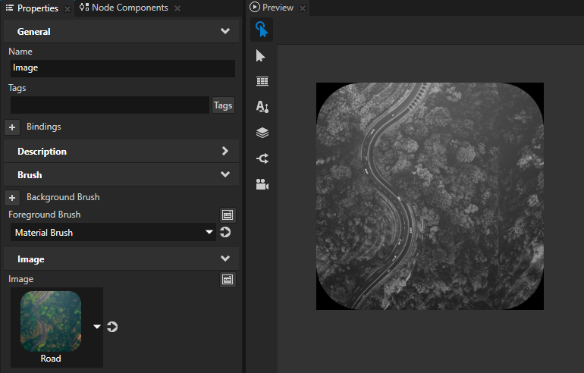Expand the Description section
This screenshot has width=584, height=373.
pyautogui.click(x=224, y=151)
